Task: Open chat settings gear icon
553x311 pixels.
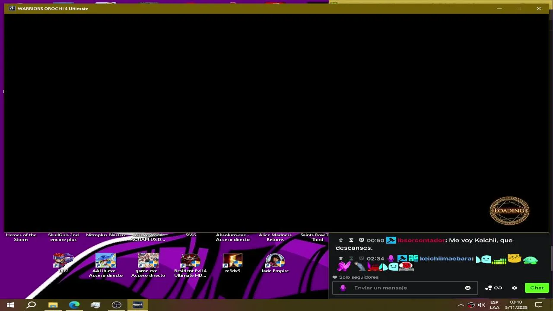Action: [514, 288]
